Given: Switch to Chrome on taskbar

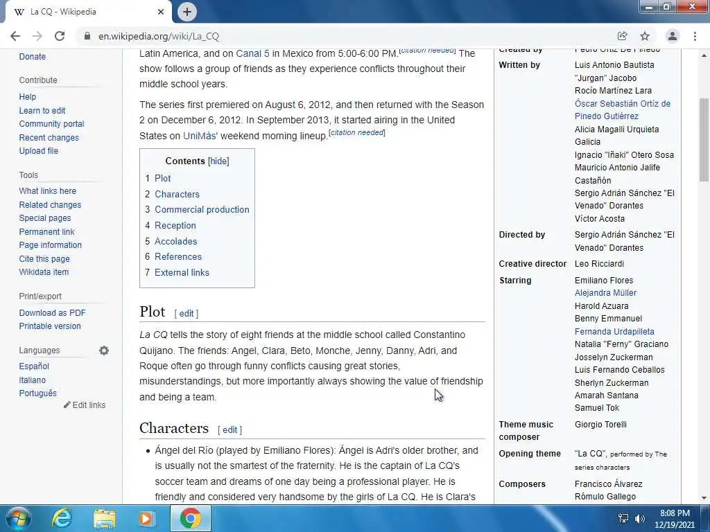Looking at the screenshot, I should click(190, 518).
